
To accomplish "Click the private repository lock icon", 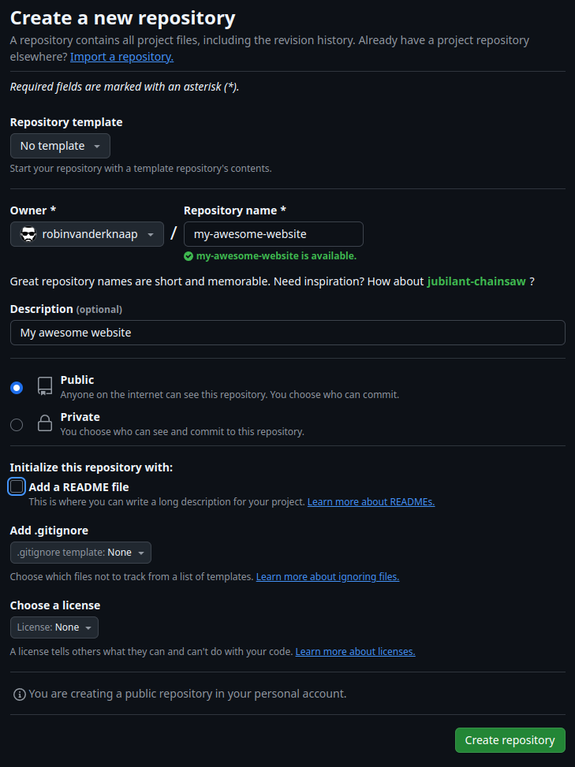I will [45, 423].
